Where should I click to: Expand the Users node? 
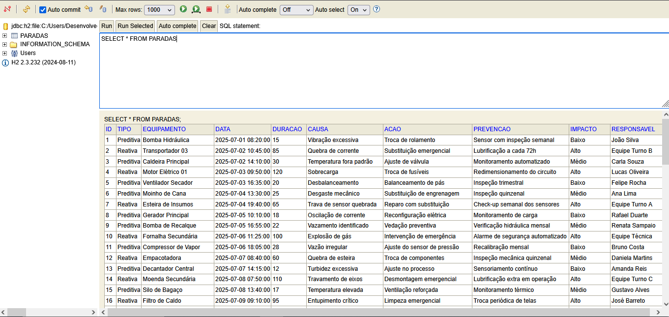5,53
